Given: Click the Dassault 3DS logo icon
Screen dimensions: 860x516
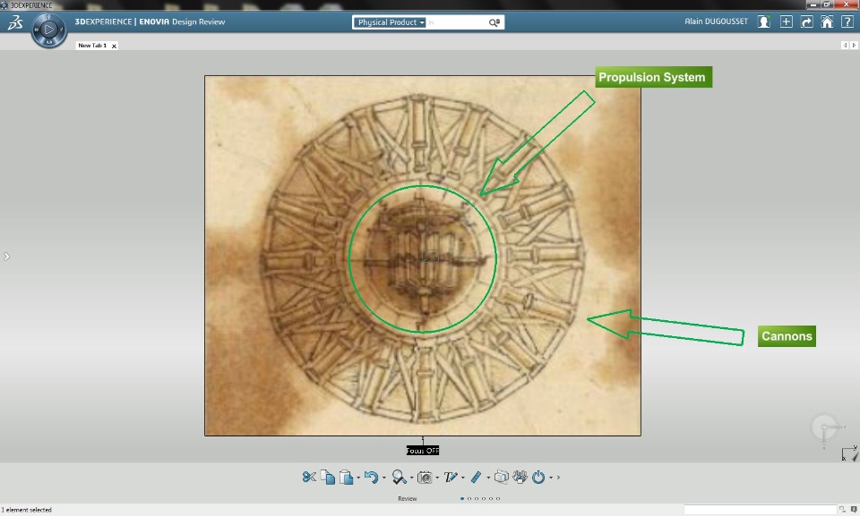Looking at the screenshot, I should coord(15,22).
